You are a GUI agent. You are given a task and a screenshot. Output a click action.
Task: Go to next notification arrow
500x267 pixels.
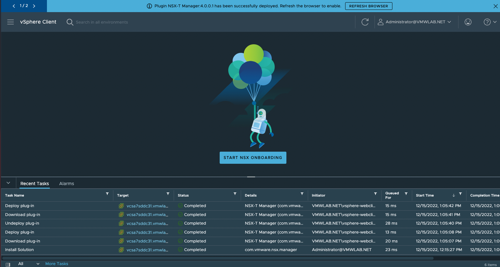pyautogui.click(x=34, y=6)
